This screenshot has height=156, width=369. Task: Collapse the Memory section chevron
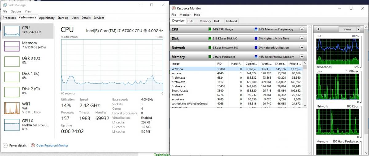coord(302,57)
